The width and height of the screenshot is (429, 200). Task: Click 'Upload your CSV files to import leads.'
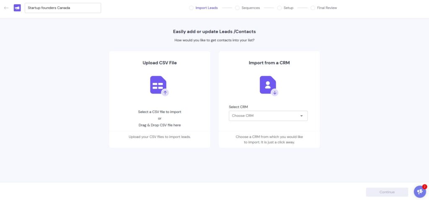(x=160, y=137)
